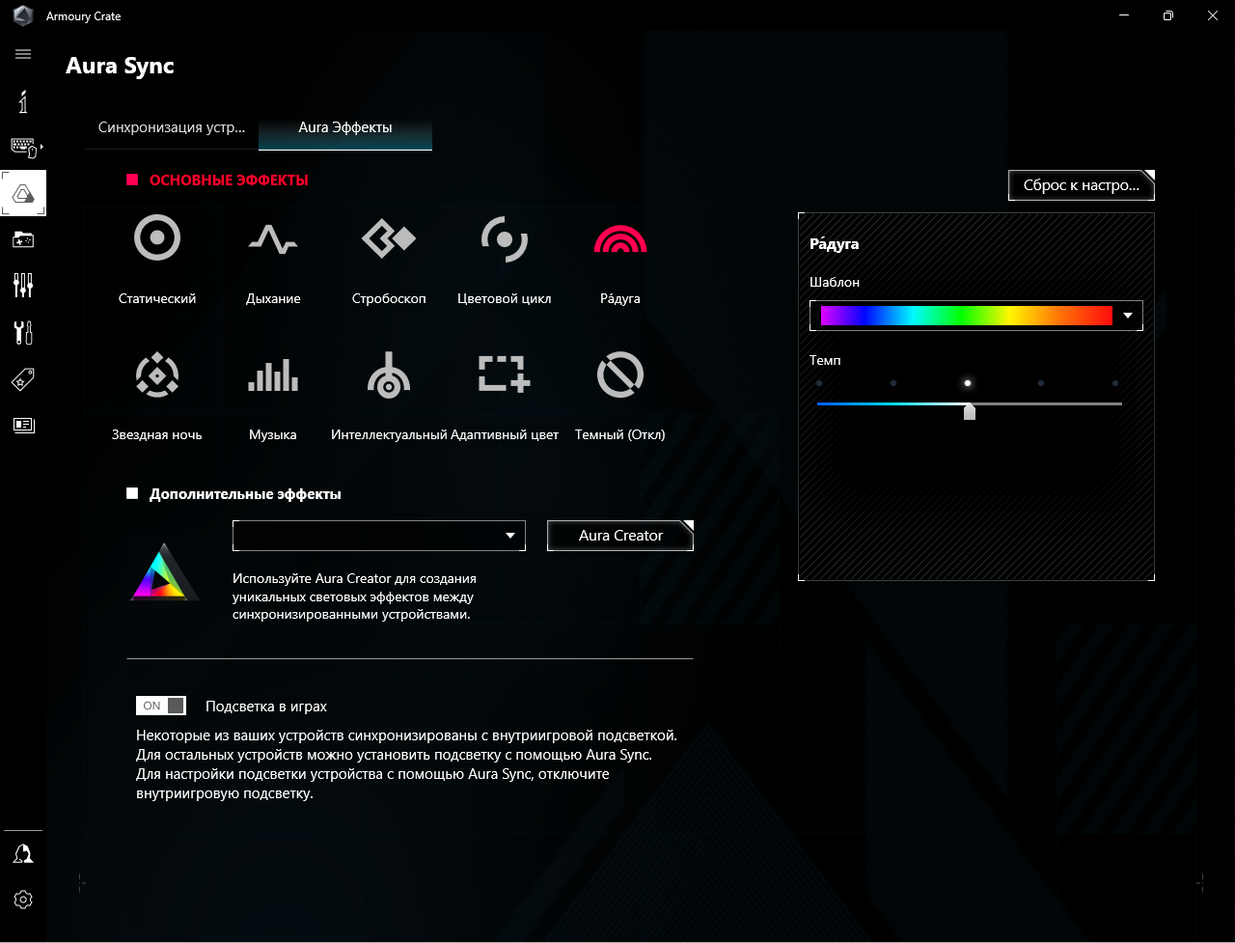The width and height of the screenshot is (1235, 943).
Task: Select the Музыка effect
Action: coord(273,374)
